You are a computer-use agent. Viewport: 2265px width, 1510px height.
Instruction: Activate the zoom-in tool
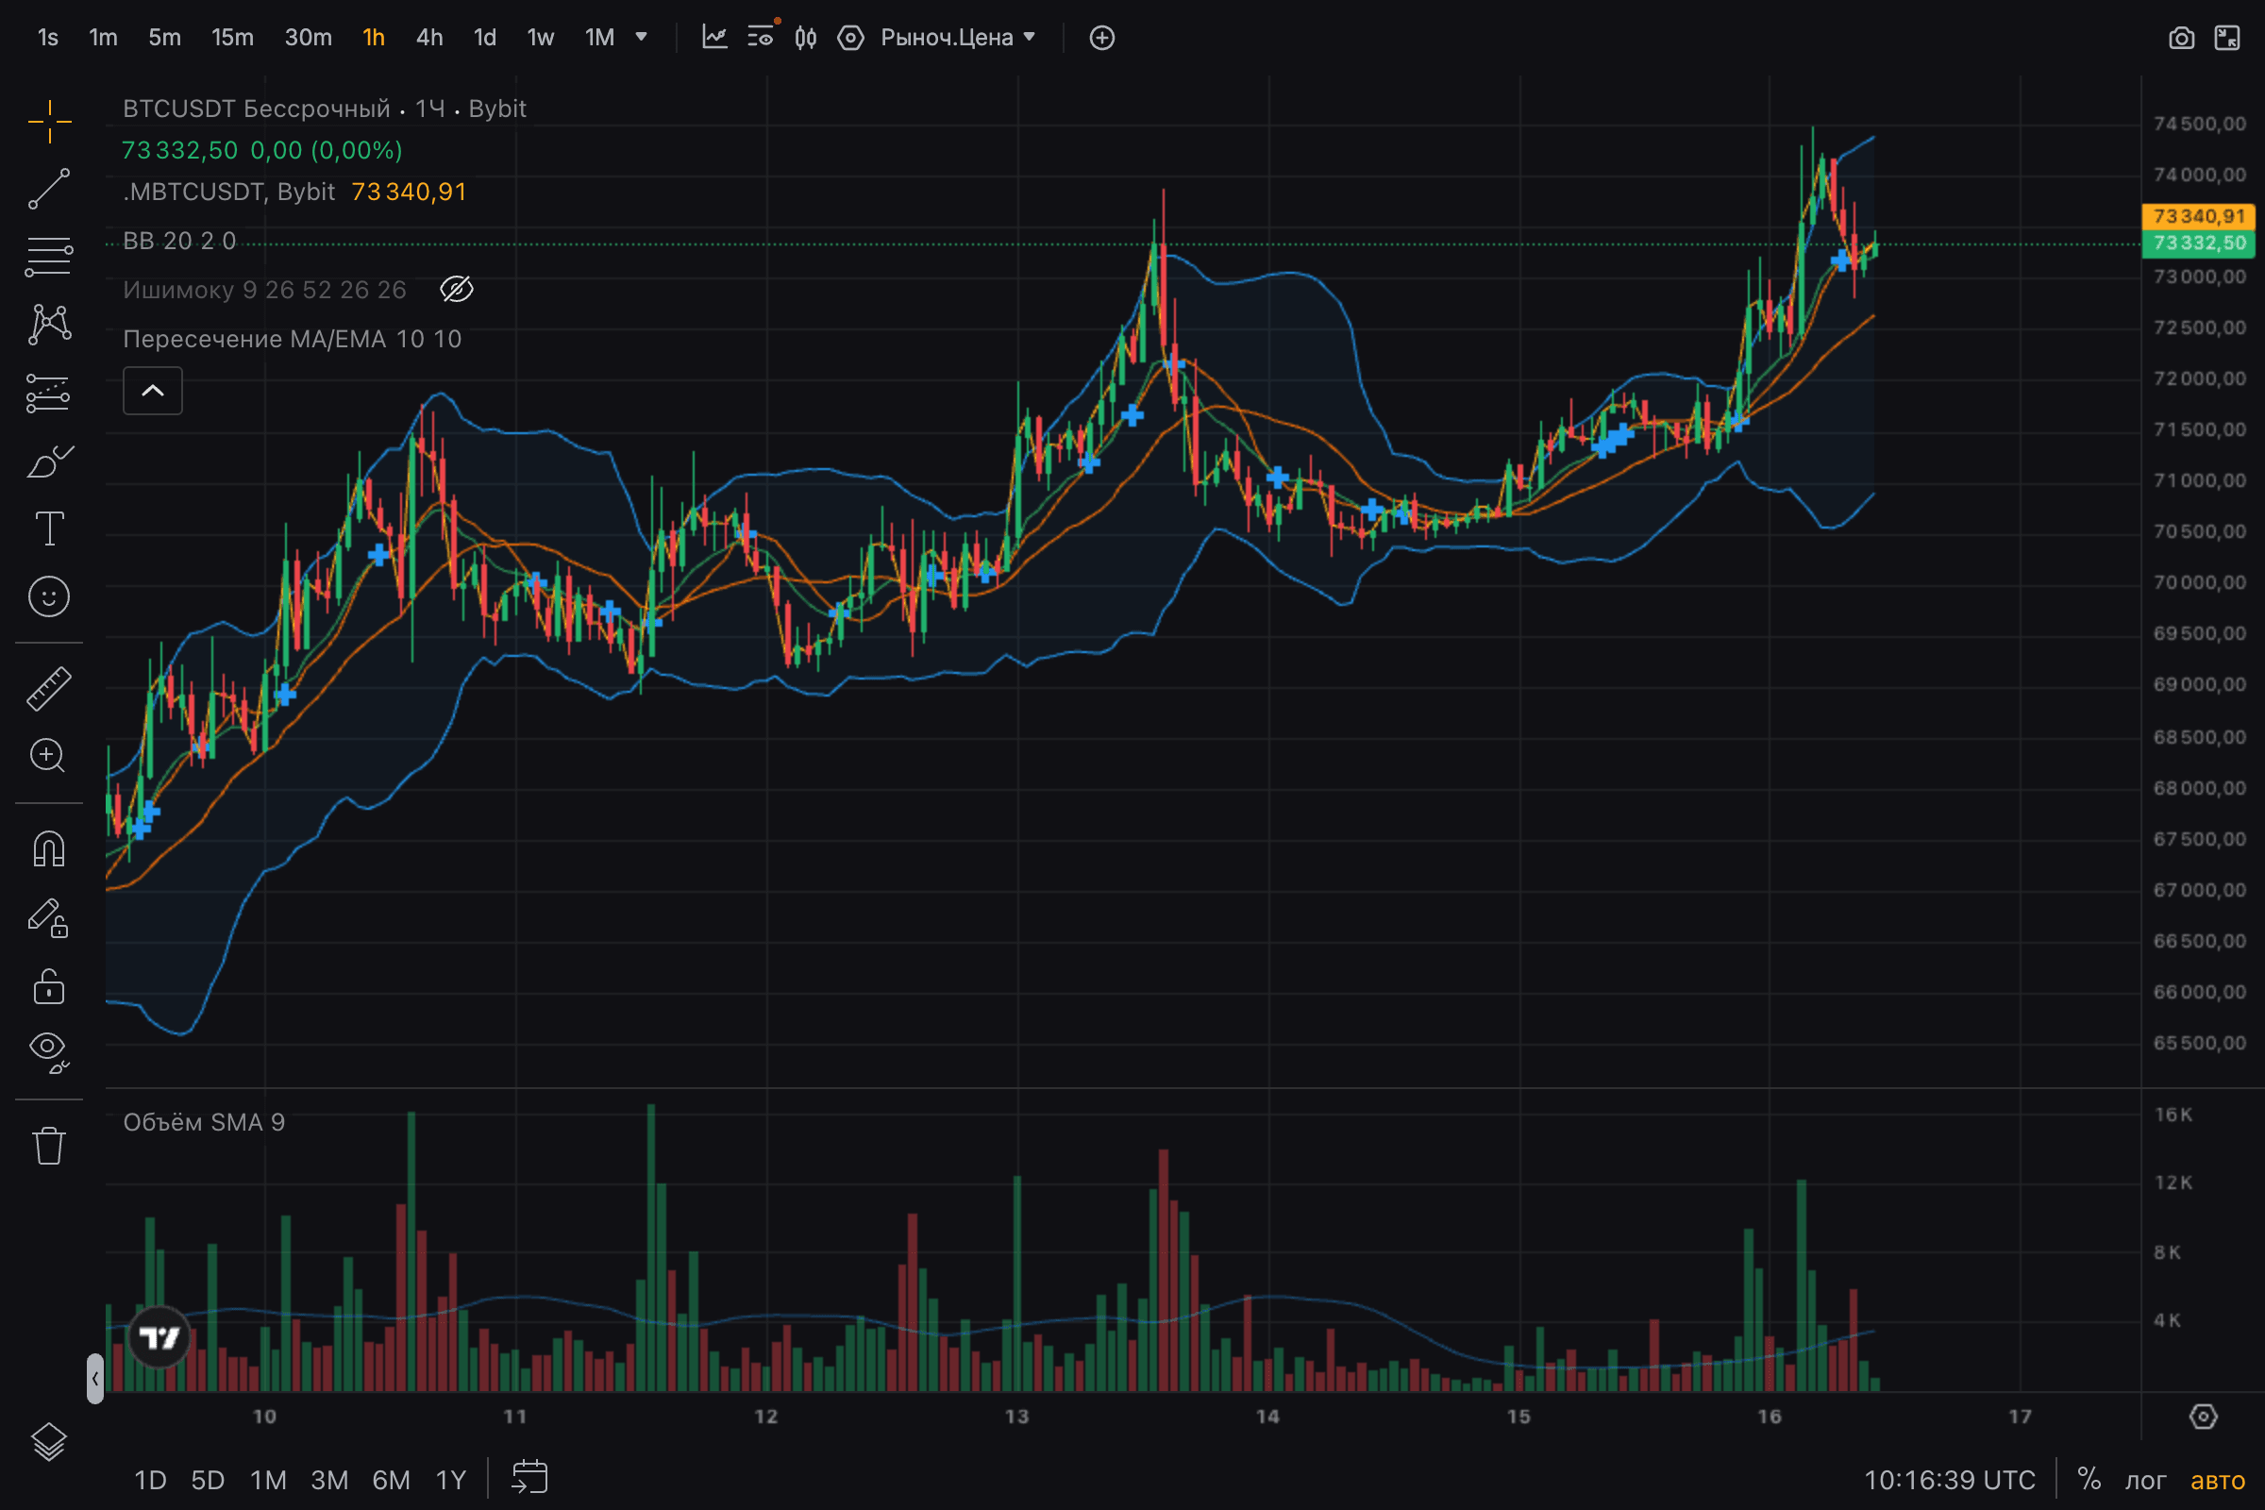pos(47,757)
